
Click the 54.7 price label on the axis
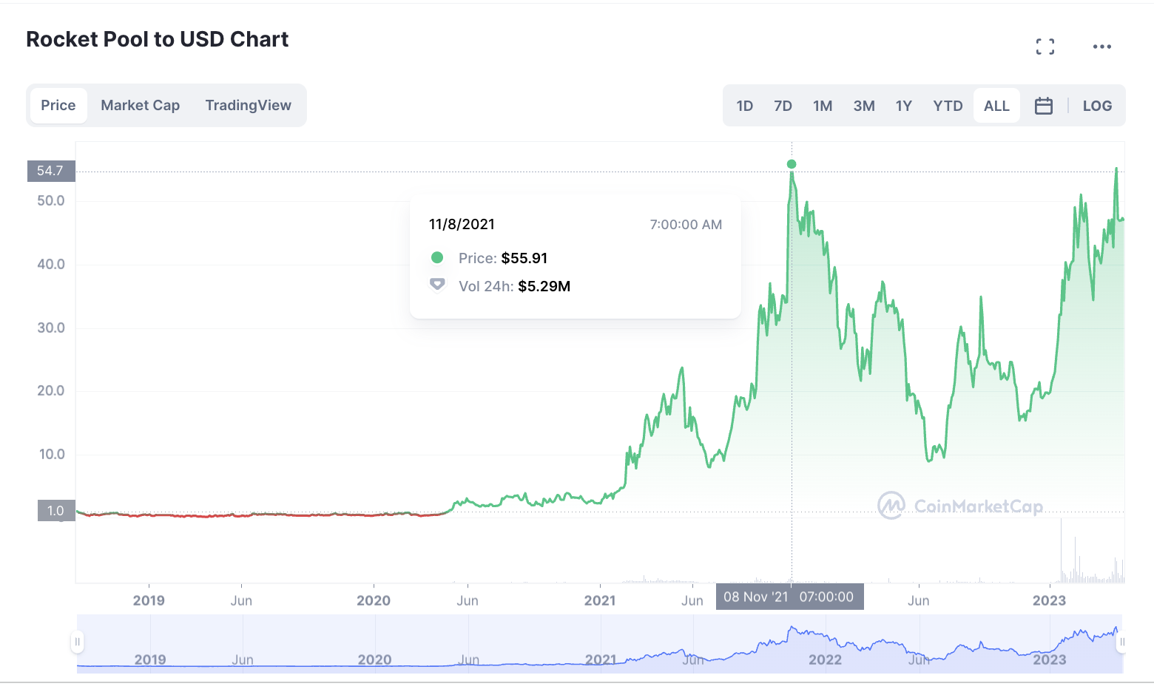tap(50, 171)
